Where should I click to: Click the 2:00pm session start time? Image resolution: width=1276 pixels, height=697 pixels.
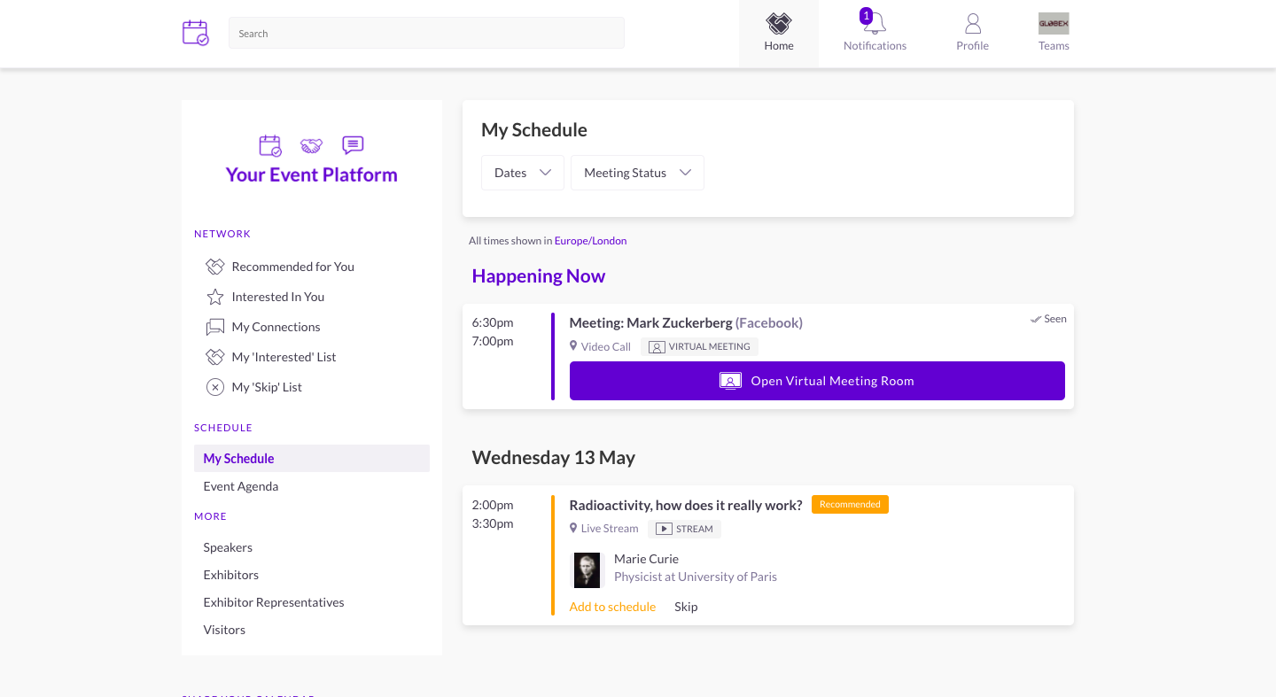493,505
